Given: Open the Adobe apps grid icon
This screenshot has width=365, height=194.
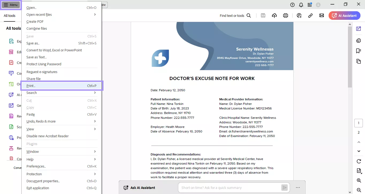Looking at the screenshot, I should 310,5.
